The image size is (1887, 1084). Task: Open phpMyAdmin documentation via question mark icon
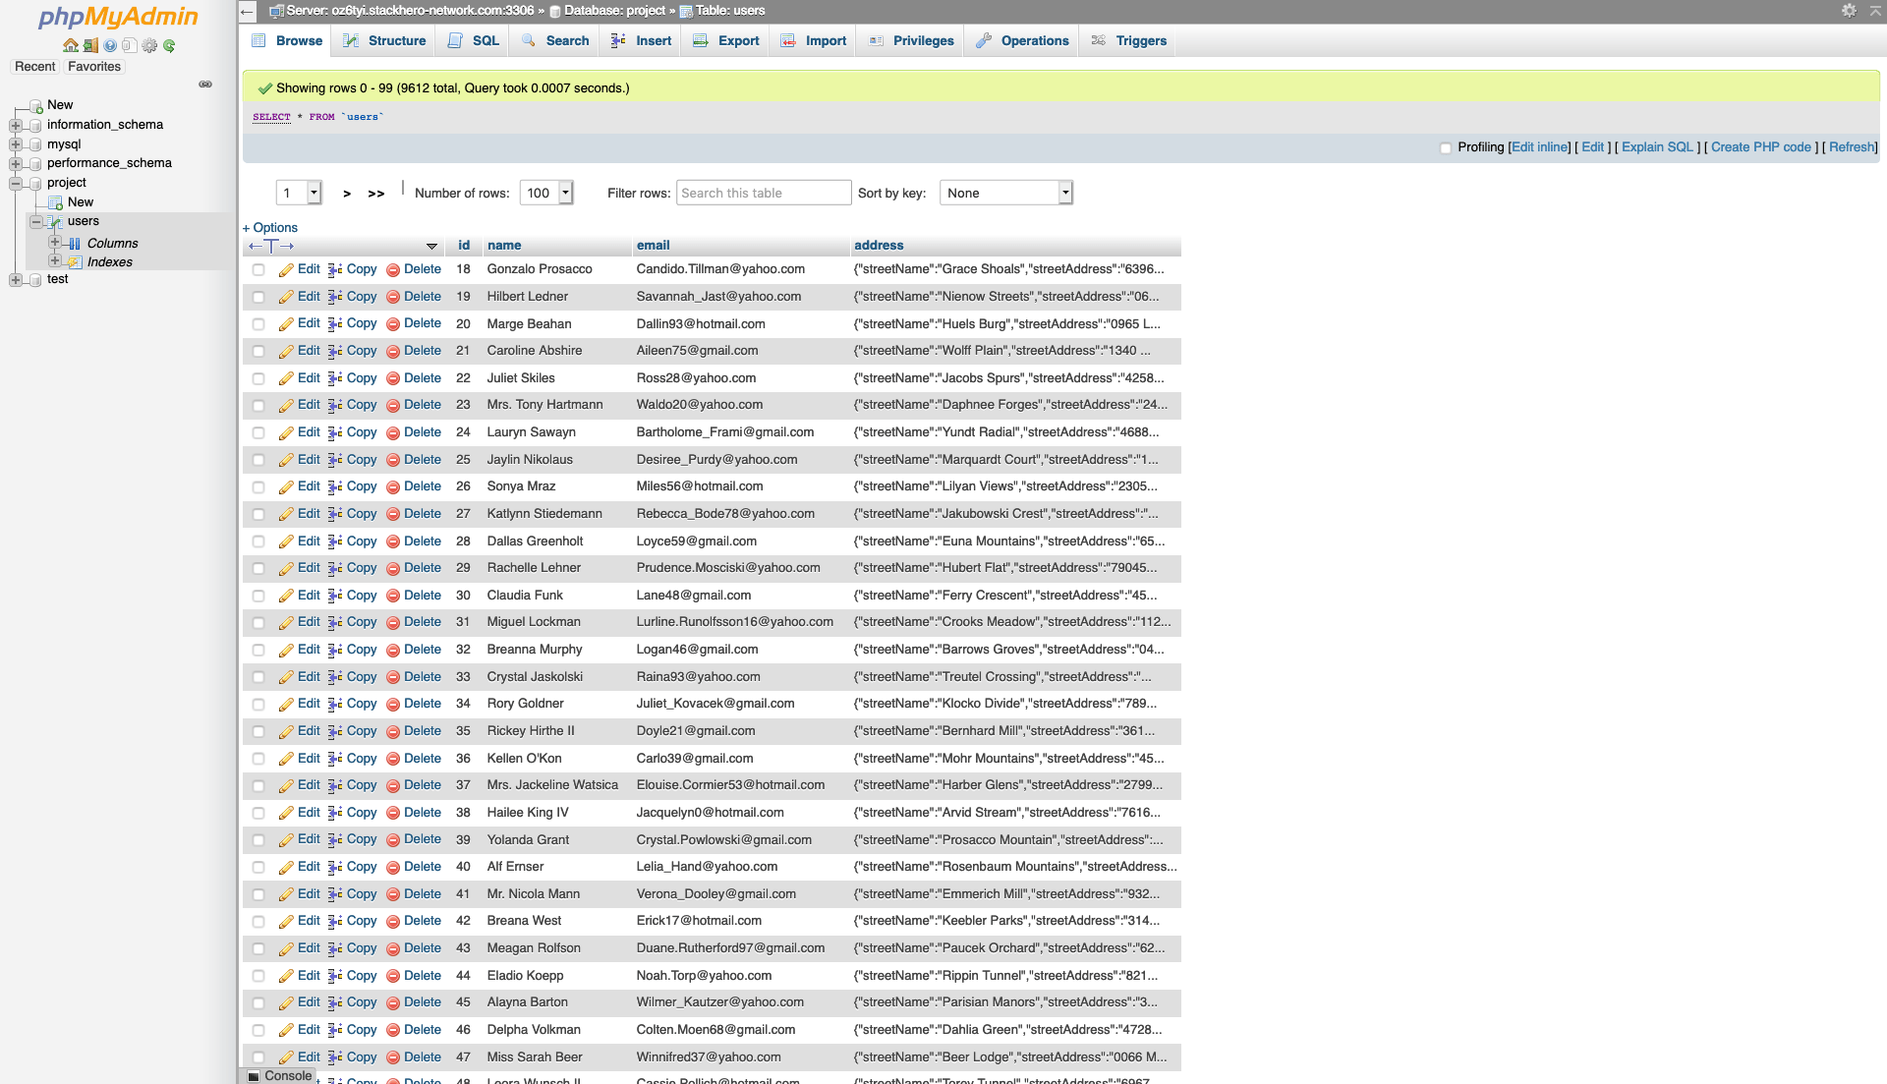pos(108,45)
